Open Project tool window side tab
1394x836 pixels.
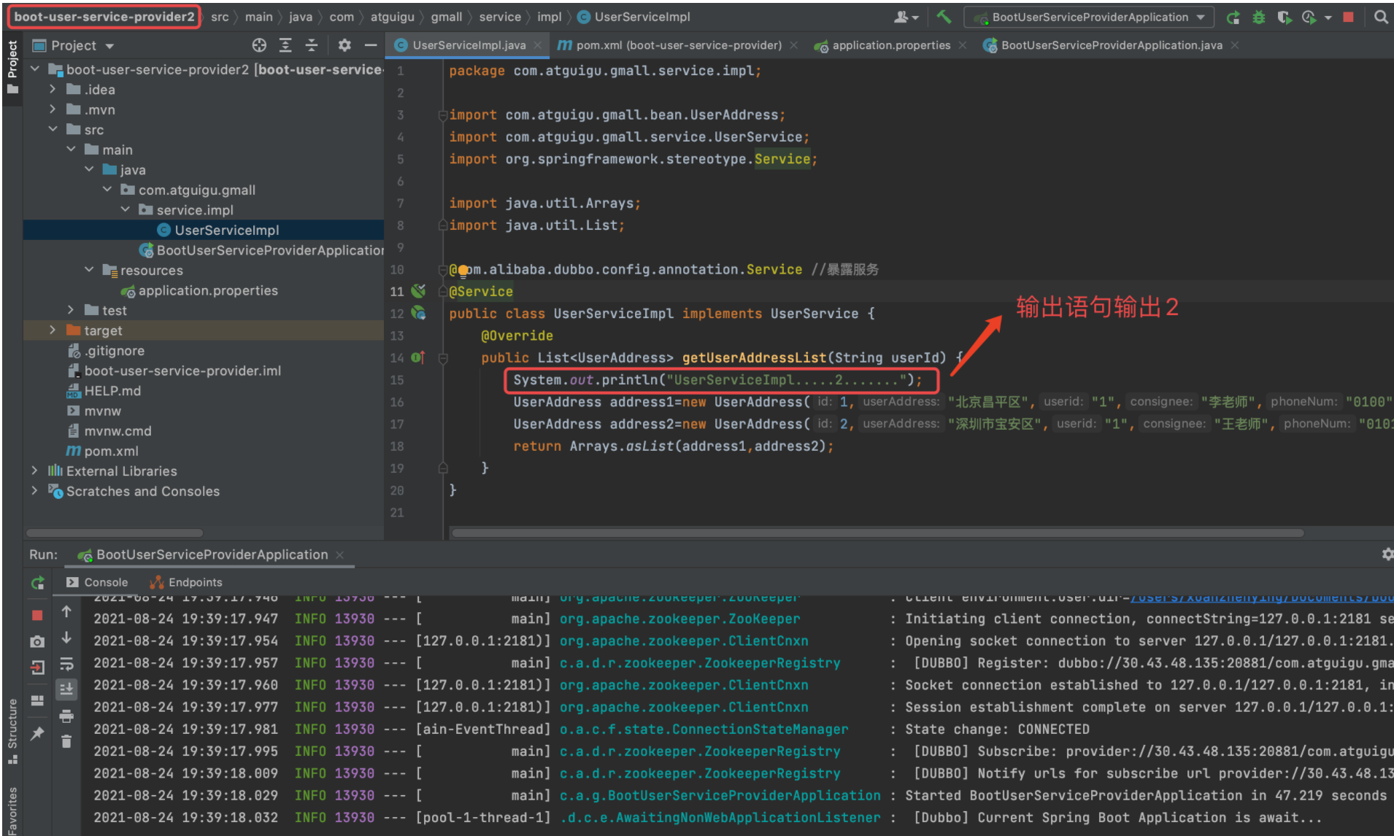click(x=12, y=67)
